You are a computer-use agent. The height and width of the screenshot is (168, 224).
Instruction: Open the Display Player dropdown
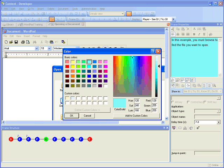click(x=173, y=19)
